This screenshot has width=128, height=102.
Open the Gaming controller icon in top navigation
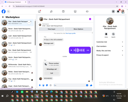tap(87, 11)
